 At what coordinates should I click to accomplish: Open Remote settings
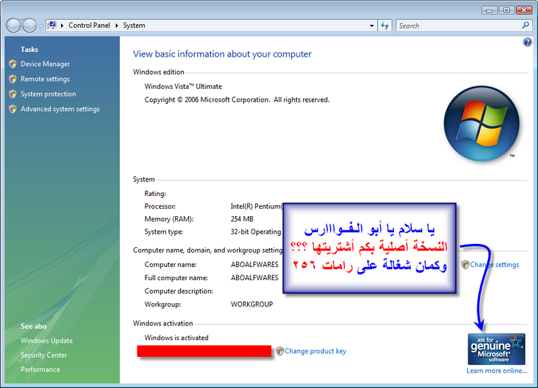point(45,79)
